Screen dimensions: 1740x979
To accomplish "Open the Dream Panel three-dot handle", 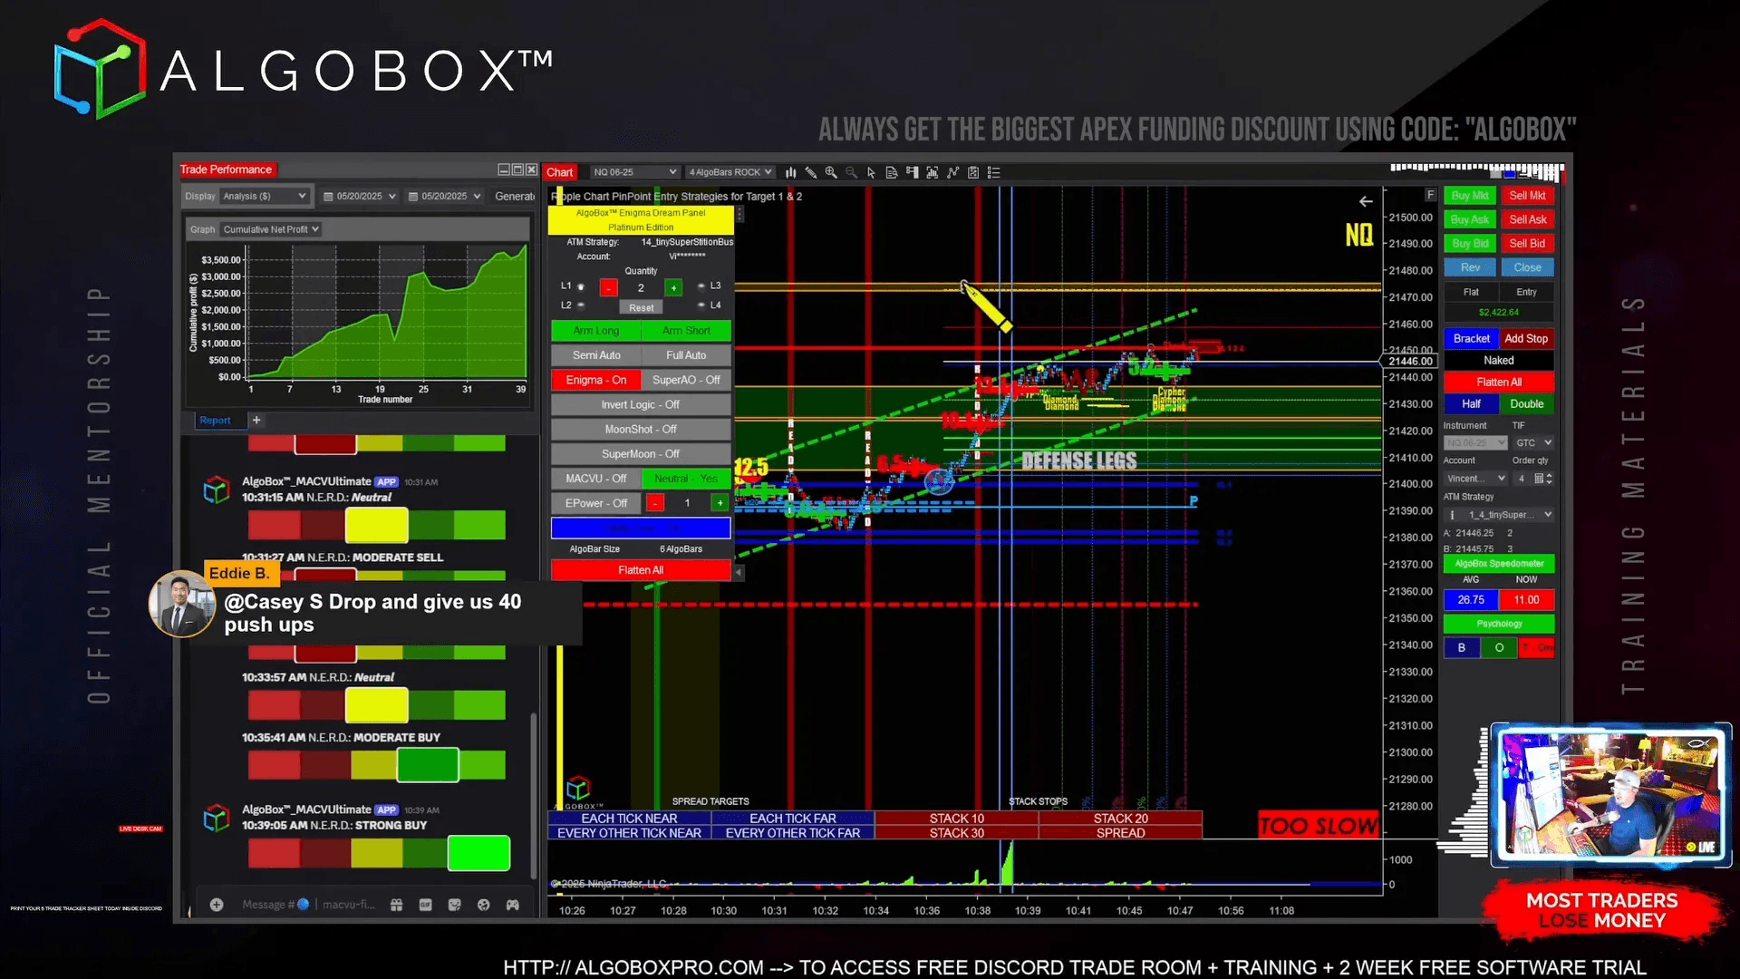I will click(x=739, y=214).
